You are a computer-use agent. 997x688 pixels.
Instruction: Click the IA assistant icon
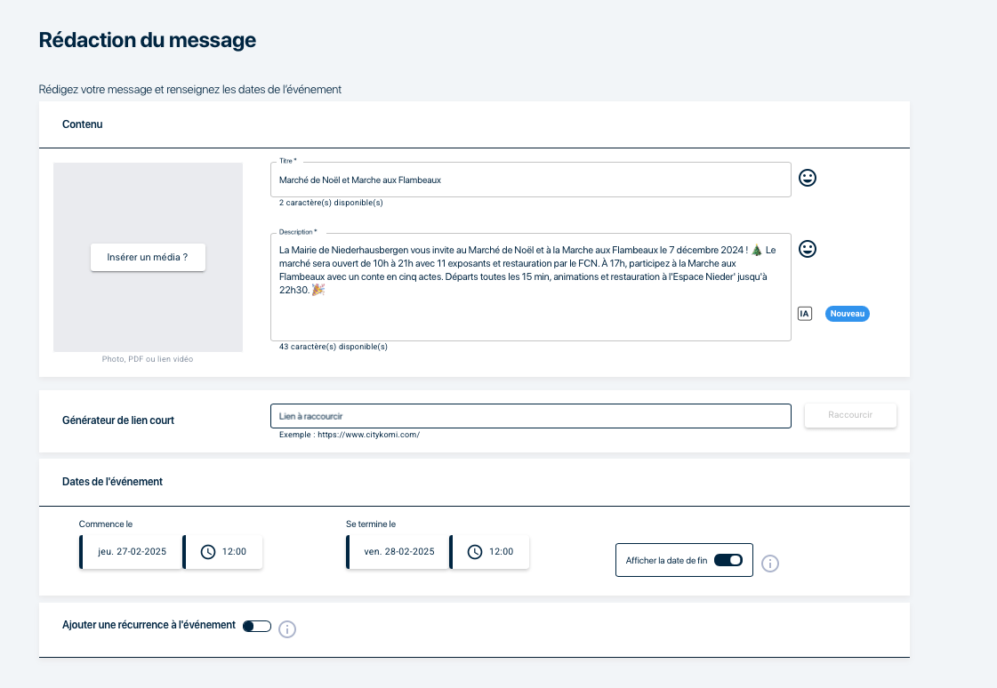coord(805,314)
